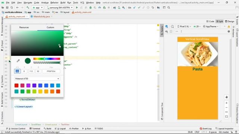Screen dimensions: 239x134
Task: Open the design help question mark icon
Action: [229, 31]
